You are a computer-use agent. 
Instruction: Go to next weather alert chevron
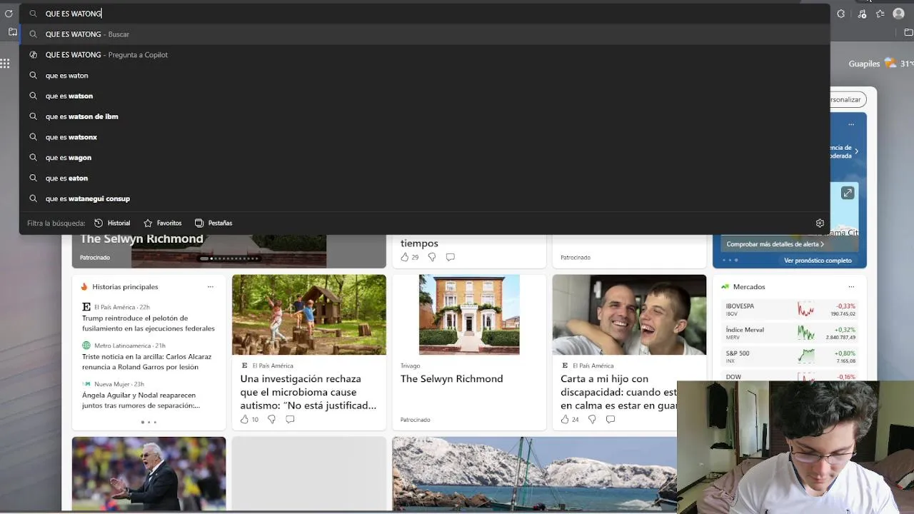tap(856, 151)
